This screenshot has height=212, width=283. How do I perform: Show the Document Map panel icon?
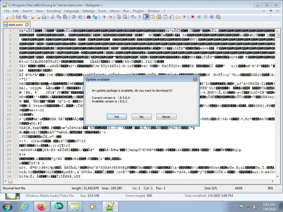pos(159,17)
